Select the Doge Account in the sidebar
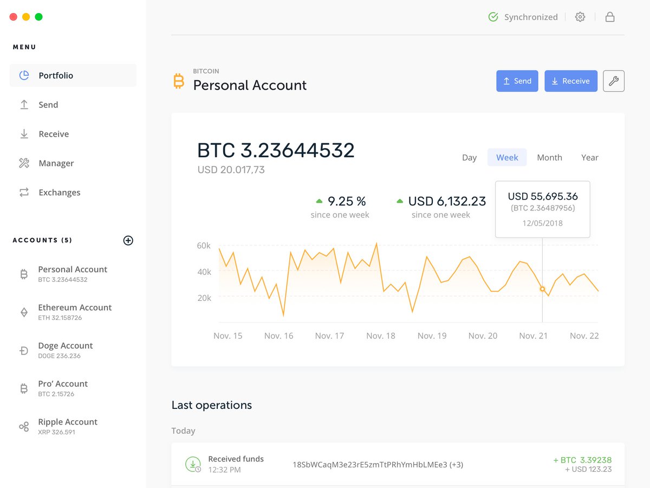This screenshot has height=488, width=650. click(66, 350)
